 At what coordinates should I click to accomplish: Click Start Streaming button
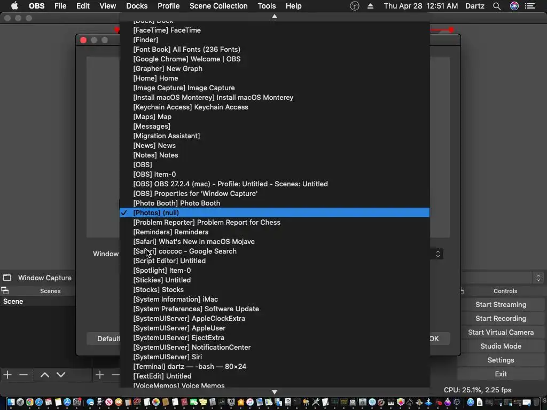click(501, 304)
